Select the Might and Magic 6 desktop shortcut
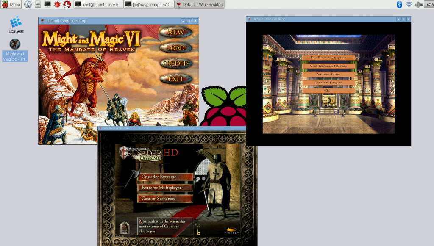434x246 pixels. [x=15, y=50]
